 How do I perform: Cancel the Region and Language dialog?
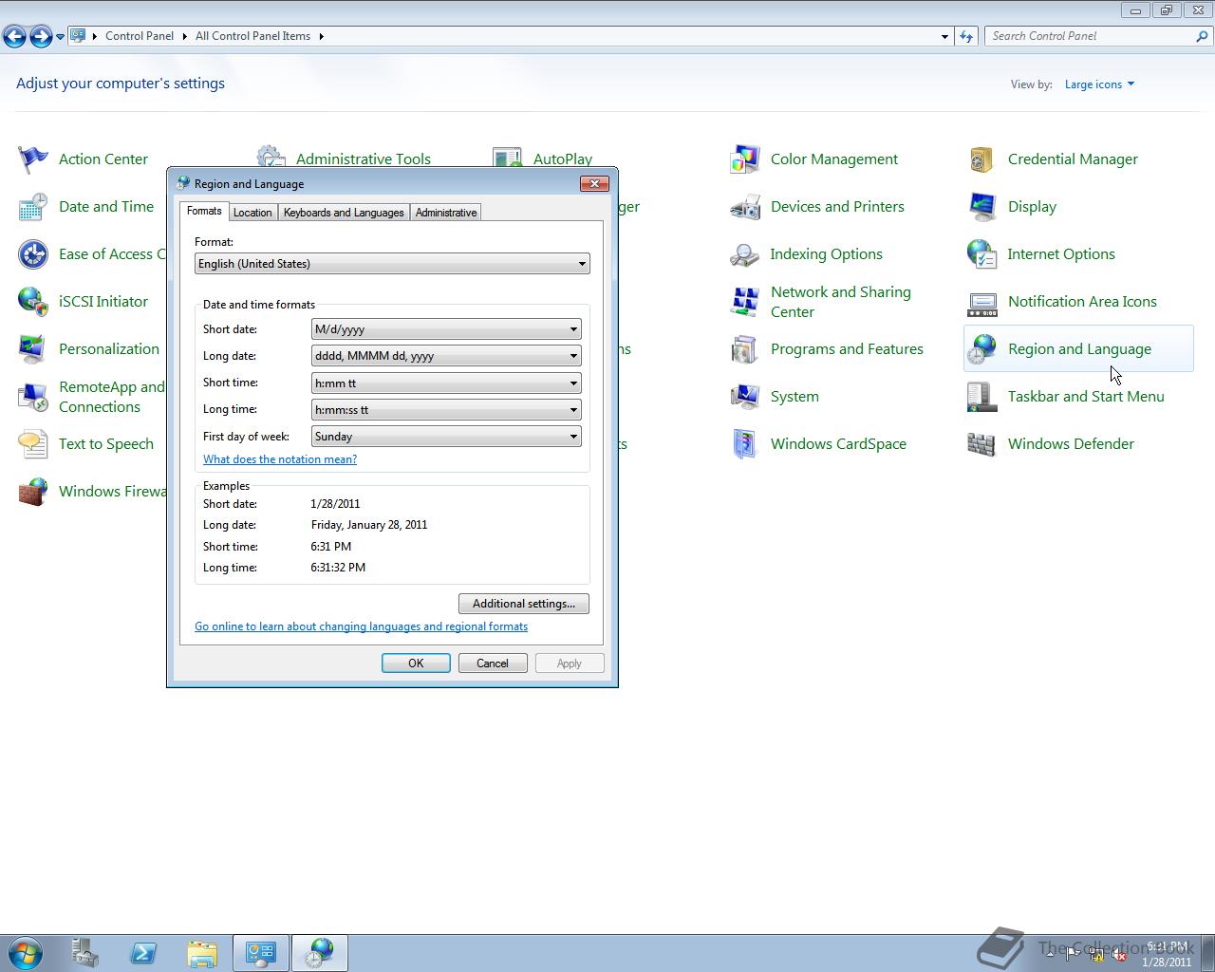(x=493, y=664)
